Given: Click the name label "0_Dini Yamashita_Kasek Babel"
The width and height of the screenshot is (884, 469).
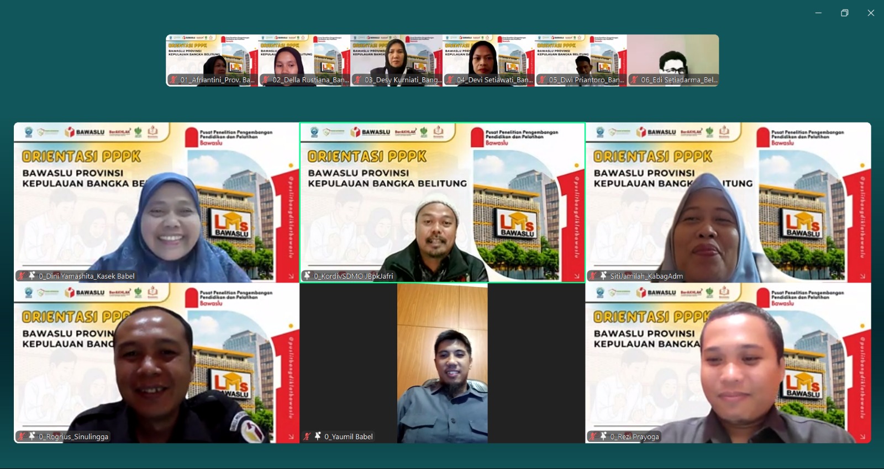Looking at the screenshot, I should pyautogui.click(x=87, y=276).
